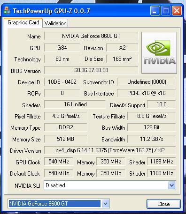Screen dimensions: 186x214
Task: Click the "GPU Clock" label
Action: click(x=28, y=162)
